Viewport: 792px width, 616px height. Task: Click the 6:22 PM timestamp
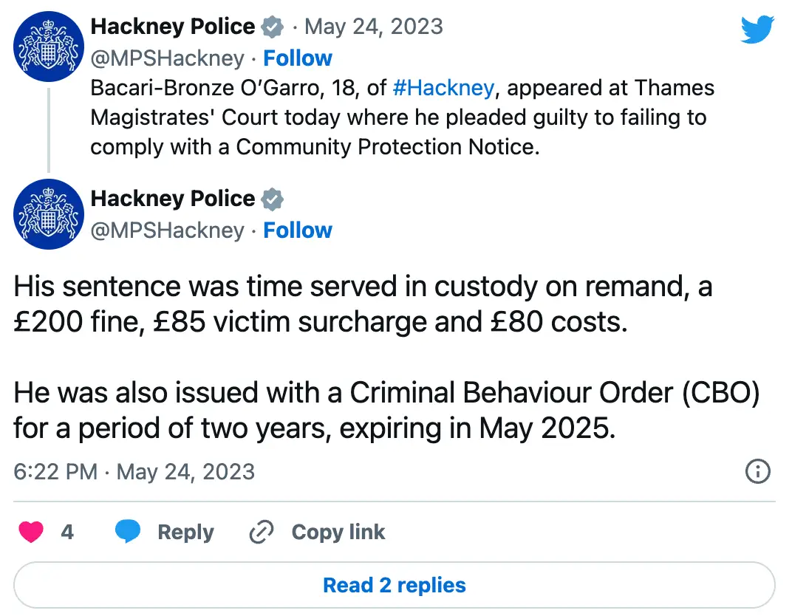[x=53, y=471]
